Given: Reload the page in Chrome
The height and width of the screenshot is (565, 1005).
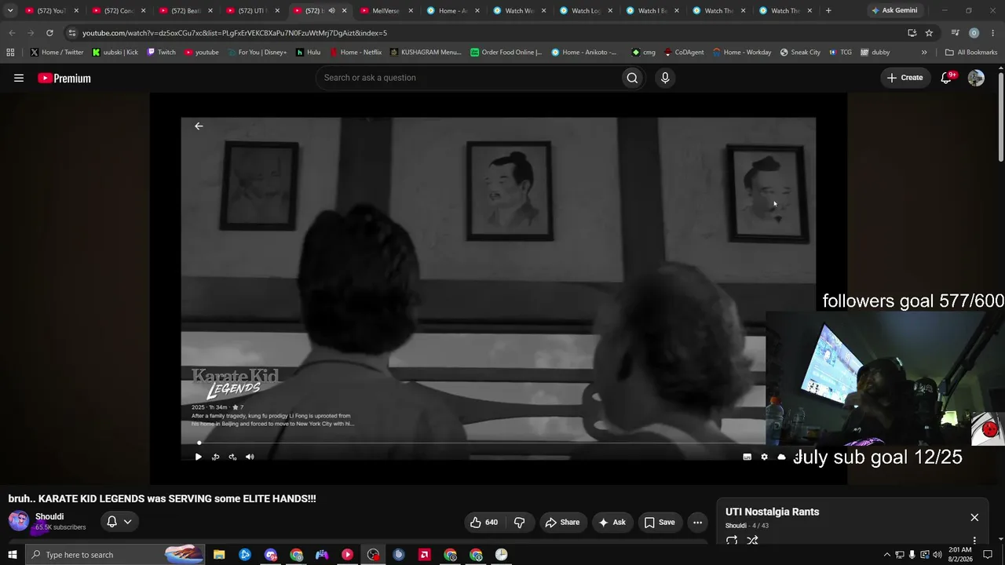Looking at the screenshot, I should (x=49, y=33).
